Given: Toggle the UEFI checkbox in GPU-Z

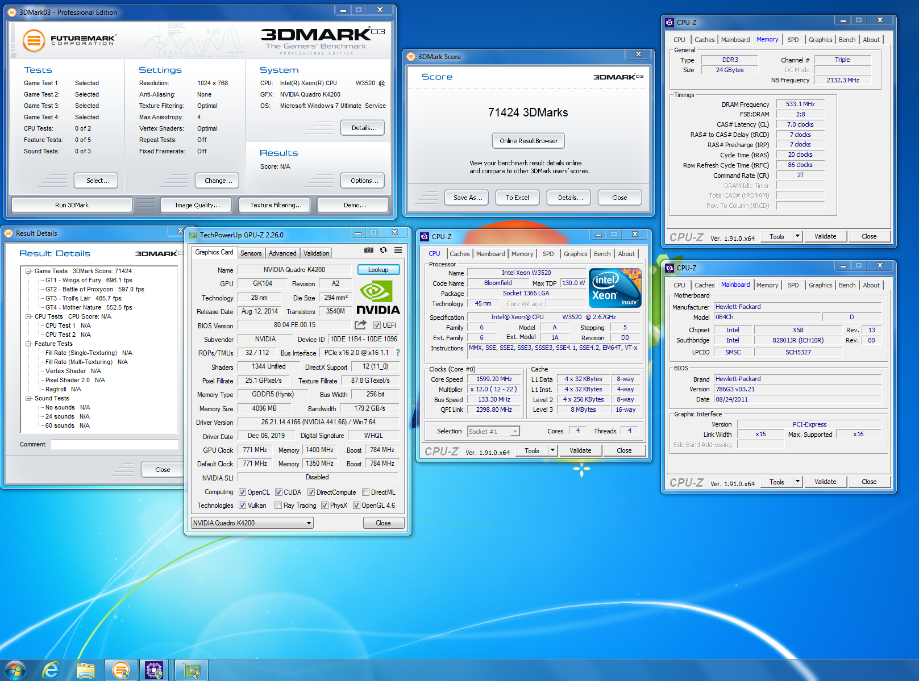Looking at the screenshot, I should coord(377,325).
